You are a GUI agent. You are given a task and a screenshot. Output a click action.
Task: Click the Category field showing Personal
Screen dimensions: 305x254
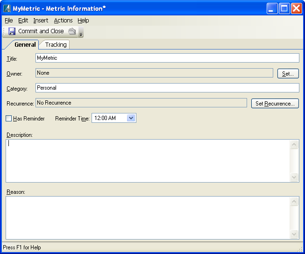167,88
